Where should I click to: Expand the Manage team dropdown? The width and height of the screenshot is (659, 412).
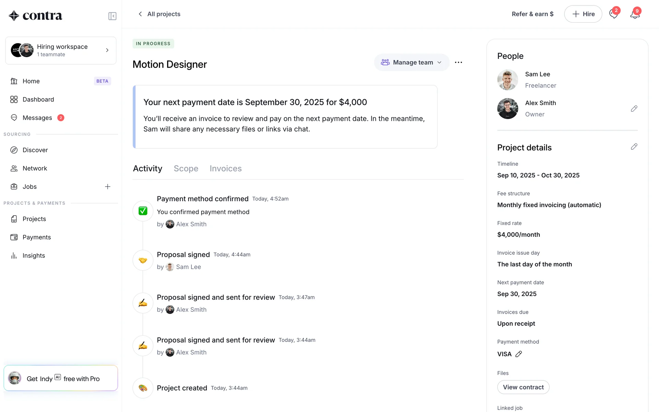(412, 62)
